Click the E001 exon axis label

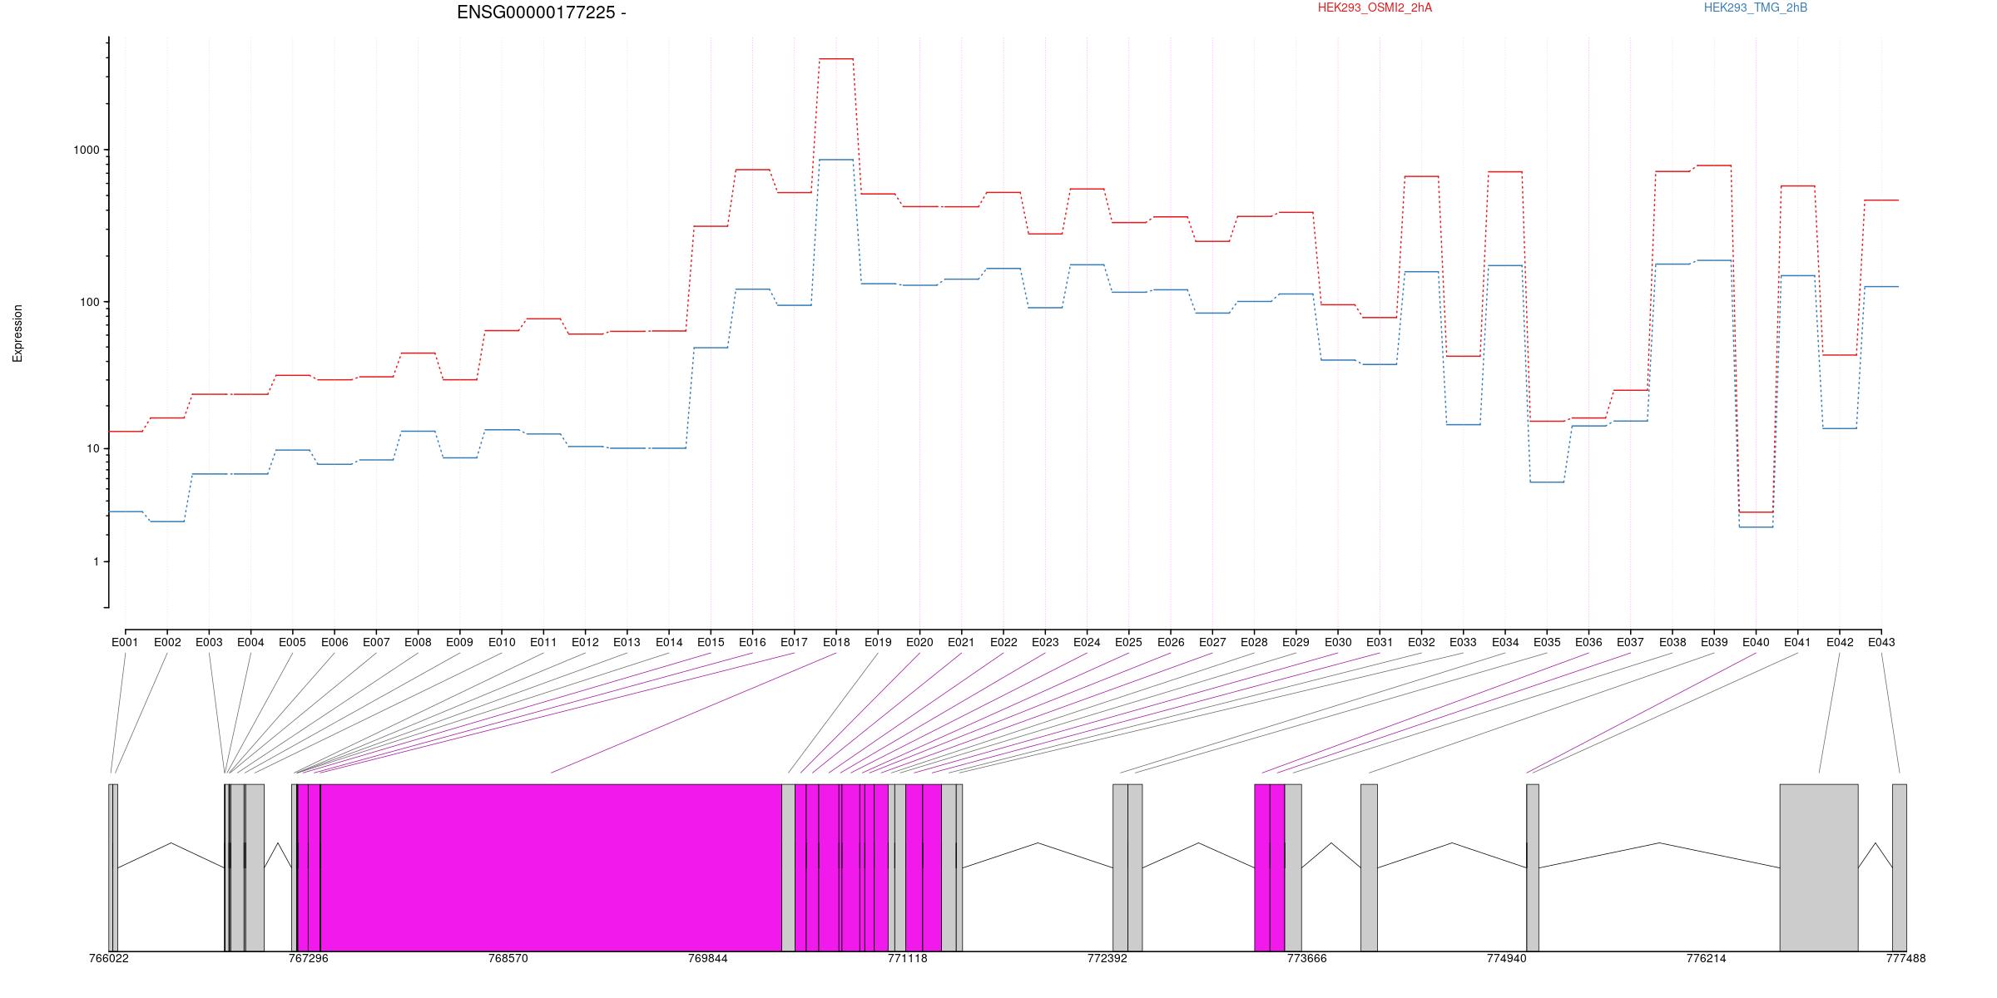[x=125, y=642]
